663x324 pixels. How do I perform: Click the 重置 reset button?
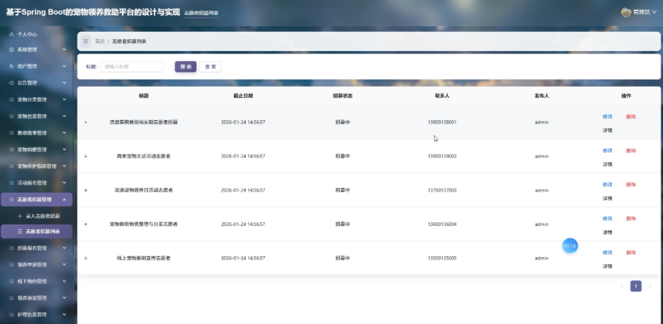(210, 67)
